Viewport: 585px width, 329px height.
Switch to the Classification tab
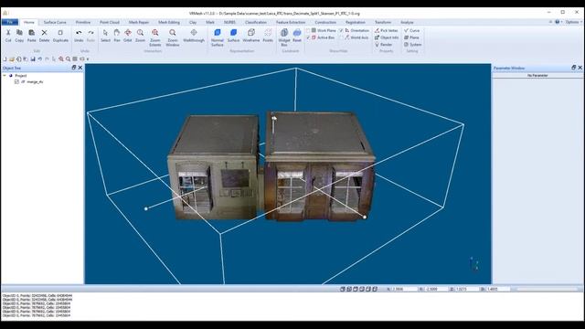click(256, 22)
